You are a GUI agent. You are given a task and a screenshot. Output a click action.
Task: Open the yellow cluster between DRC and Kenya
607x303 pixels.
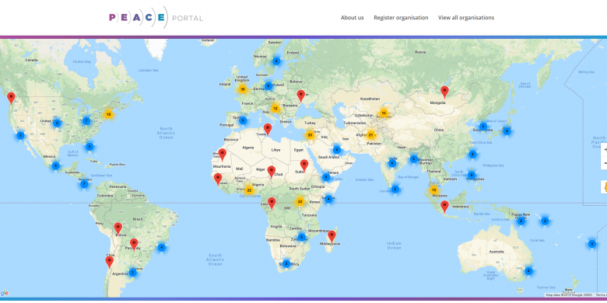click(x=300, y=202)
